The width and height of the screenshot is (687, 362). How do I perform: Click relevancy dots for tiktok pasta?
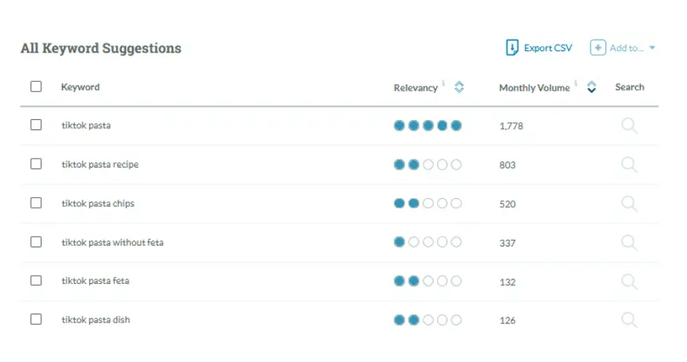pyautogui.click(x=428, y=126)
